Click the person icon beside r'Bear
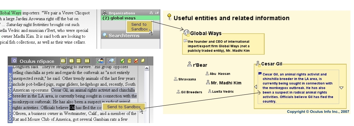Viewport: 354px width, 126px height. coord(189,64)
